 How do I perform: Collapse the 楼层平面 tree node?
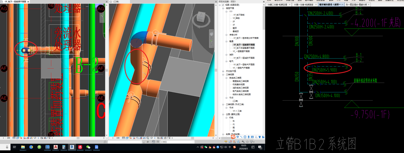223,8
